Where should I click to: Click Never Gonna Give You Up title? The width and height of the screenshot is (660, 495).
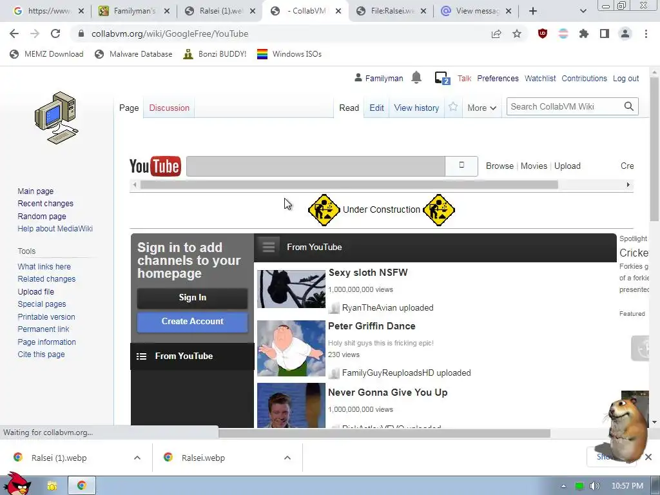[x=387, y=393]
